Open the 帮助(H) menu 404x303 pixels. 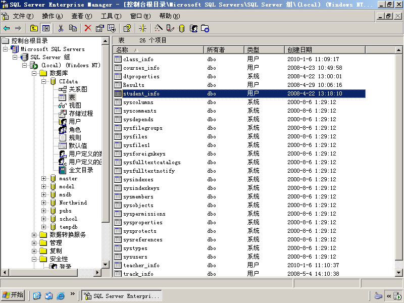click(170, 16)
